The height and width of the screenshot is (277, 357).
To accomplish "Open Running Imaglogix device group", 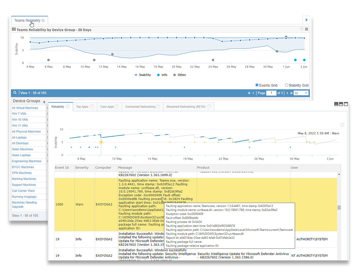I will click(24, 197).
